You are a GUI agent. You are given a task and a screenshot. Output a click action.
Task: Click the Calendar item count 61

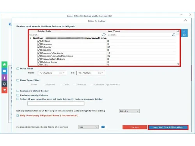(x=109, y=47)
